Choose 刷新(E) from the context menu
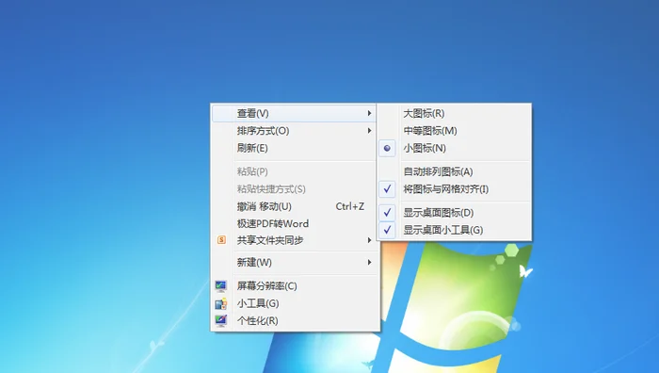659x373 pixels. (294, 148)
